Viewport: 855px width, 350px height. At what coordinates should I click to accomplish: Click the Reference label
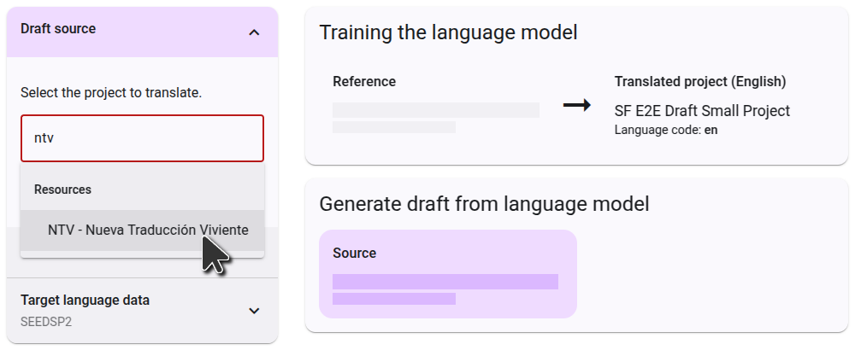coord(364,82)
